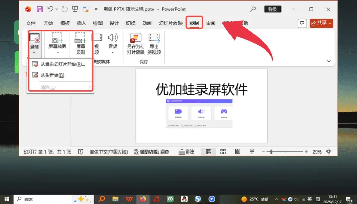Open the comments pane speech-bubble icon

[x=302, y=23]
